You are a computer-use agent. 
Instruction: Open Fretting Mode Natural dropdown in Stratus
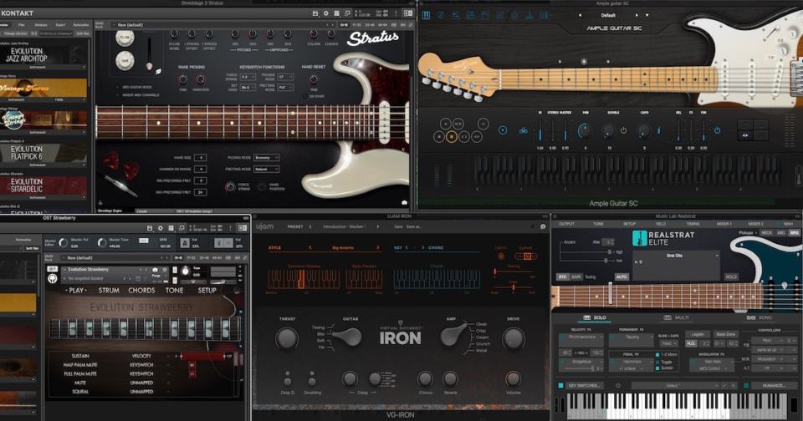(x=267, y=169)
